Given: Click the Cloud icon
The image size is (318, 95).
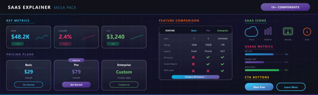Looking at the screenshot, I should (x=251, y=32).
